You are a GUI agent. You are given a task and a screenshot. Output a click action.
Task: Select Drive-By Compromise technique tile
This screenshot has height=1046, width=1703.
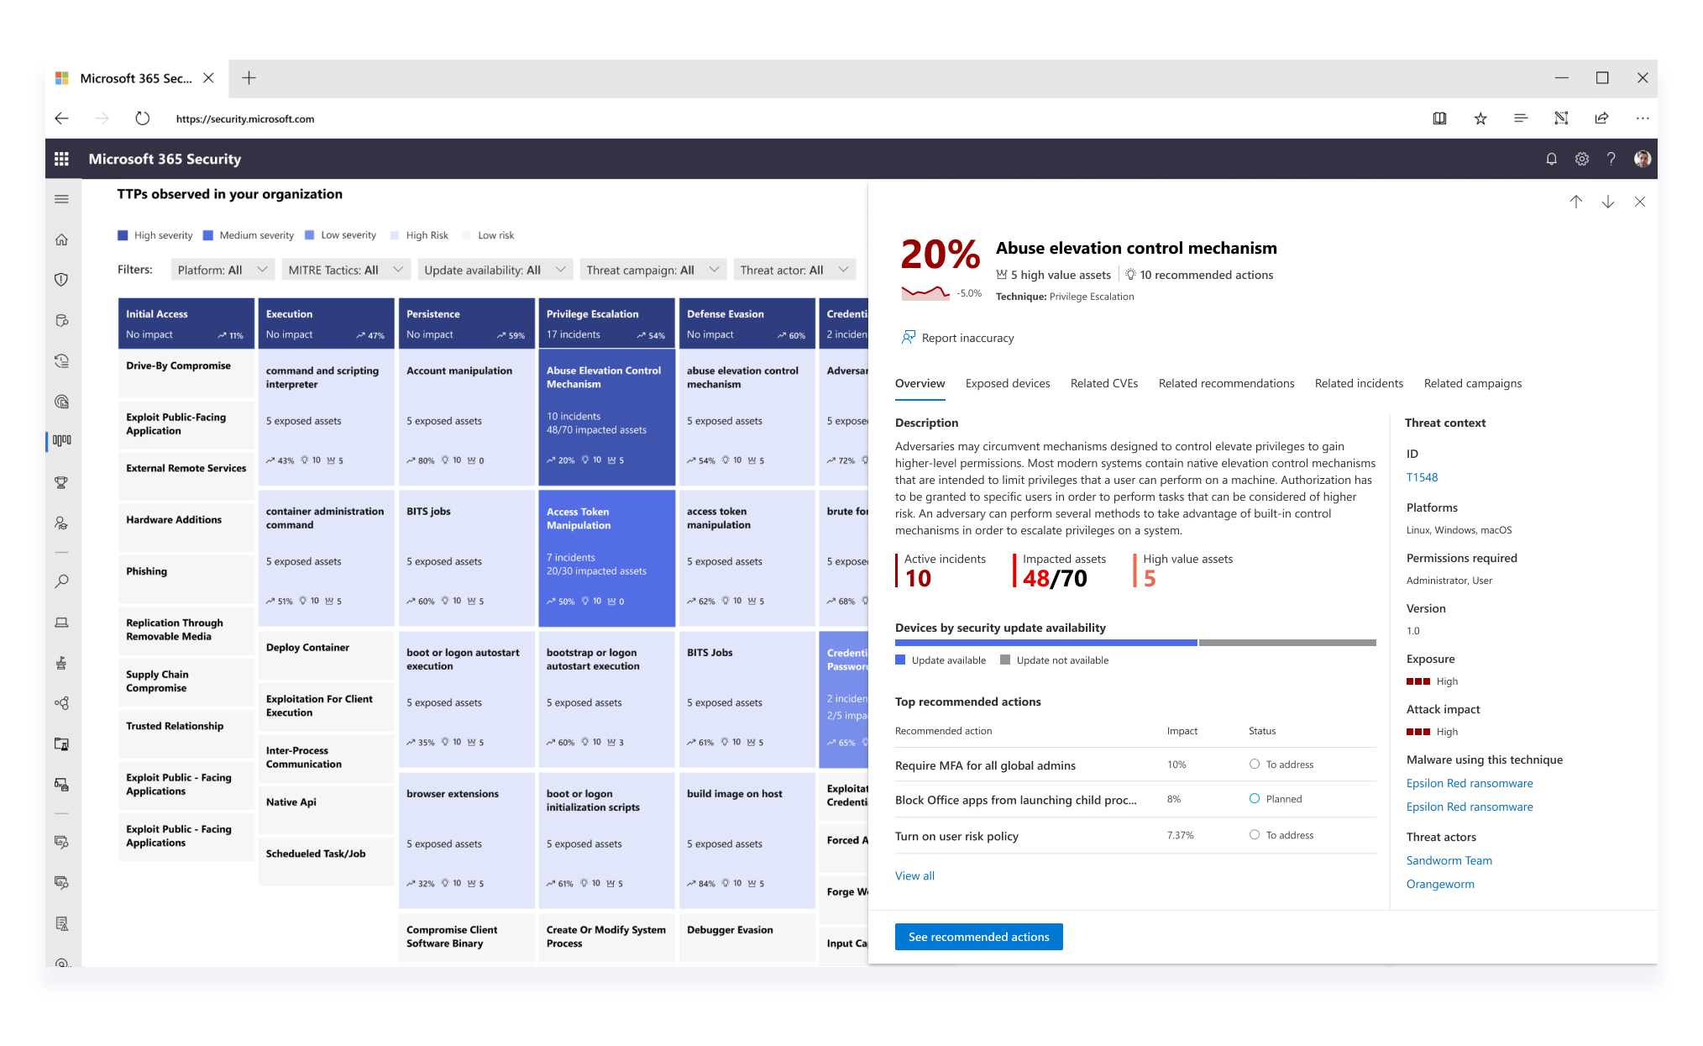tap(186, 373)
